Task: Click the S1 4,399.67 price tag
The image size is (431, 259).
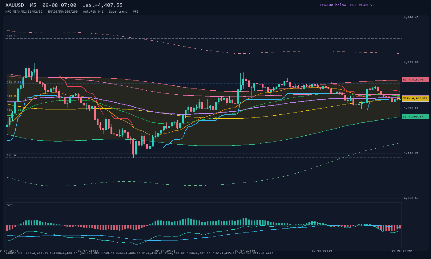Action: tap(415, 117)
